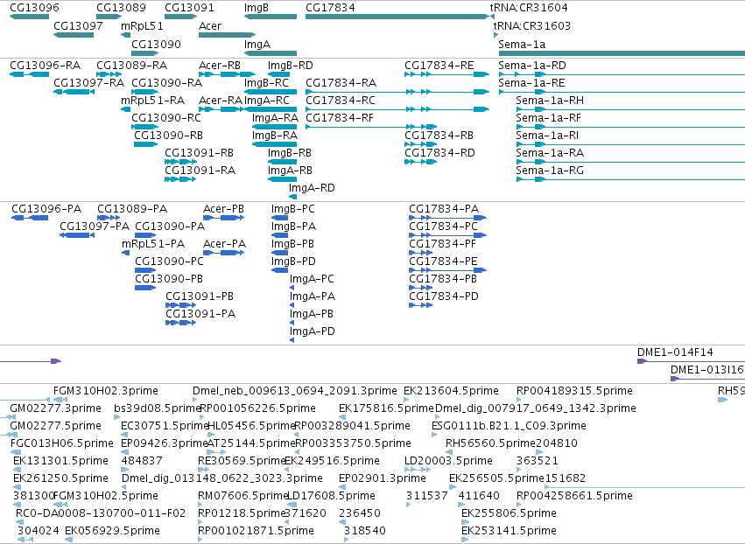
Task: Click the EK213604.5prime EST label
Action: (x=451, y=390)
